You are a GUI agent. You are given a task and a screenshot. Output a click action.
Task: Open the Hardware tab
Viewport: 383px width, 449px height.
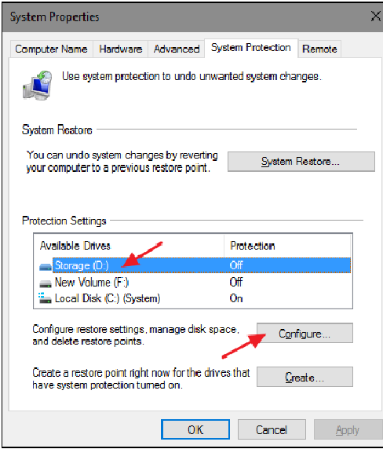pos(121,49)
